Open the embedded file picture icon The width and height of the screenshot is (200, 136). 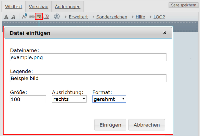click(39, 16)
